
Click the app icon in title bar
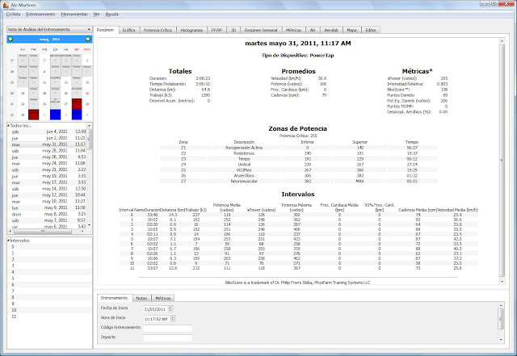coord(6,5)
